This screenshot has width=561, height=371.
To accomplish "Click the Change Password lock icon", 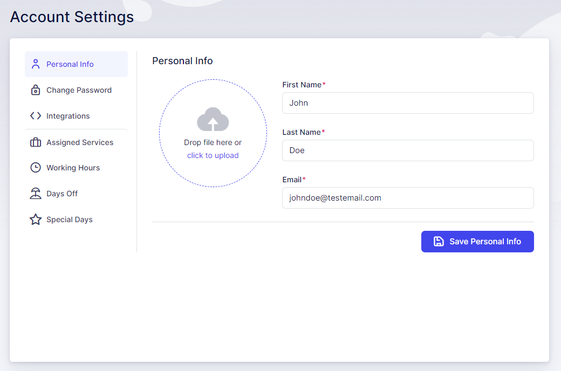I will click(x=36, y=90).
